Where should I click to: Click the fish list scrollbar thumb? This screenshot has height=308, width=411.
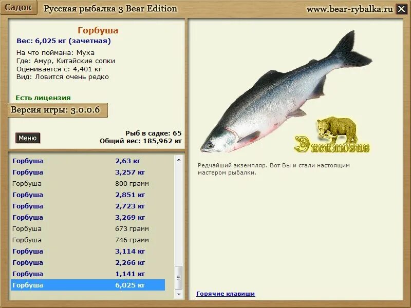tap(179, 277)
